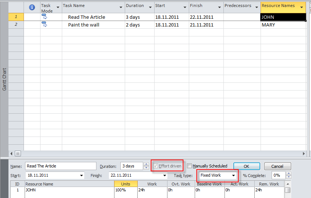Enable the Manually Scheduled checkbox

point(190,166)
